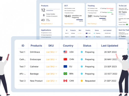Click the USA flag icon
This screenshot has width=129, height=96.
[x=65, y=52]
